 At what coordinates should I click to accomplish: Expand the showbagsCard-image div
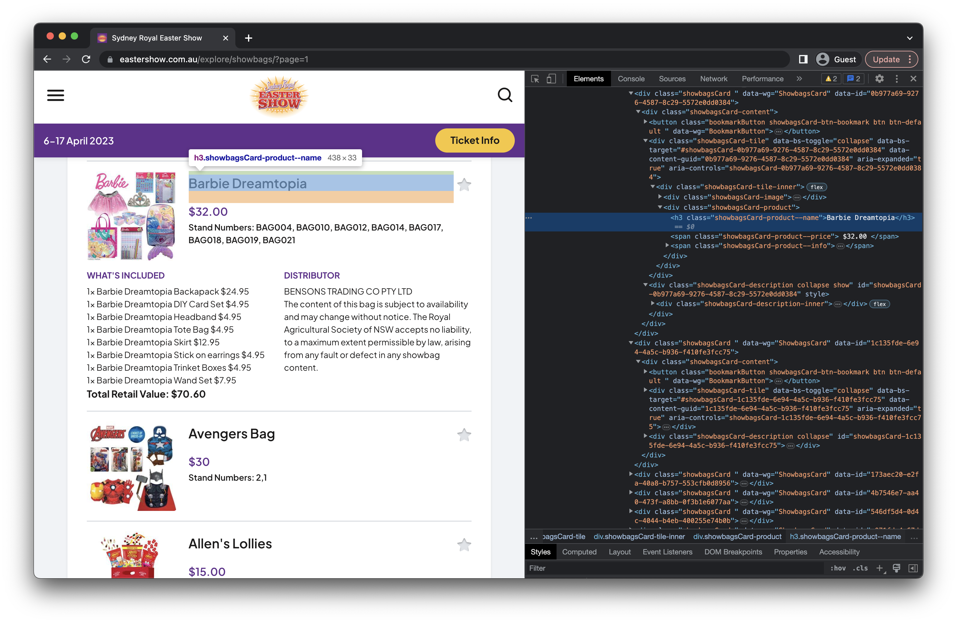click(660, 197)
